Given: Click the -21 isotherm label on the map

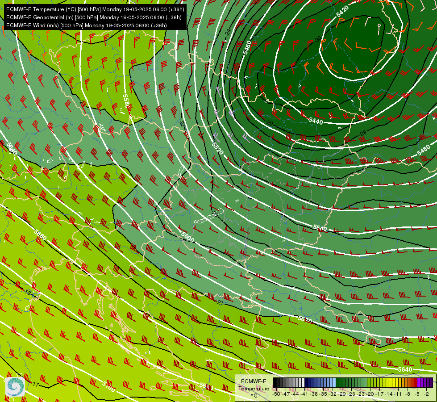Looking at the screenshot, I should pyautogui.click(x=220, y=302).
